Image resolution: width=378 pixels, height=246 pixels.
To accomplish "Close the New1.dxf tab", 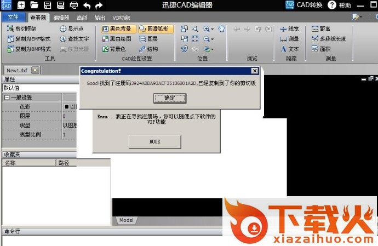I will [x=35, y=70].
